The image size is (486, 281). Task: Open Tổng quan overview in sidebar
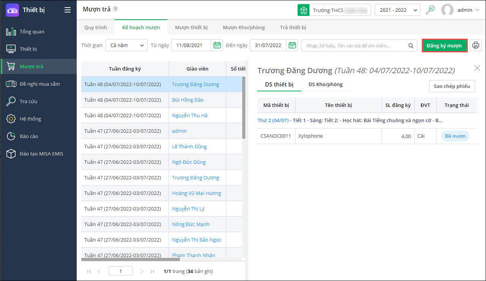[38, 31]
